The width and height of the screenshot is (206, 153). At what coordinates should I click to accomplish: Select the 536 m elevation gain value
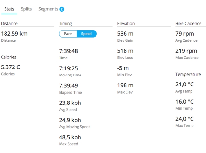(x=125, y=34)
